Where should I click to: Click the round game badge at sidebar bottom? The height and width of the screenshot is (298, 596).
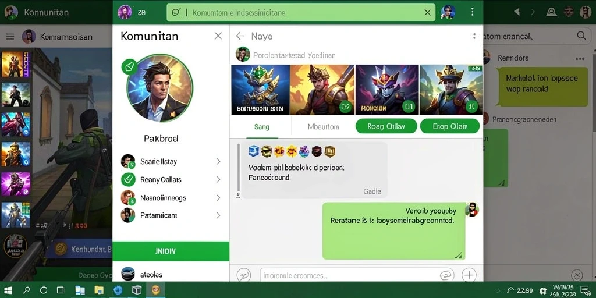(15, 246)
